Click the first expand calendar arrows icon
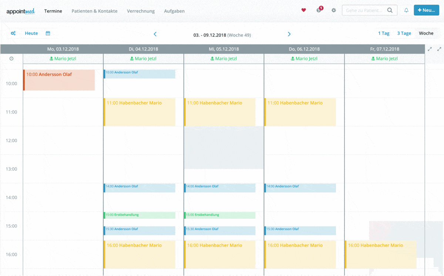 point(430,49)
